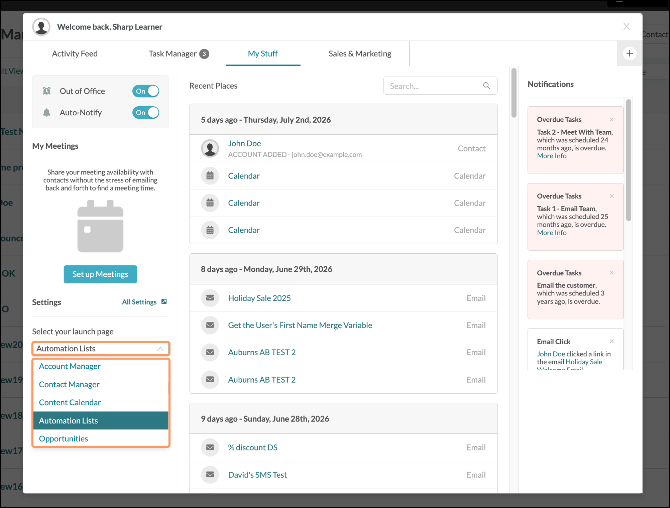This screenshot has width=670, height=508.
Task: Open Holiday Sale link in Email Click notification
Action: pyautogui.click(x=584, y=362)
